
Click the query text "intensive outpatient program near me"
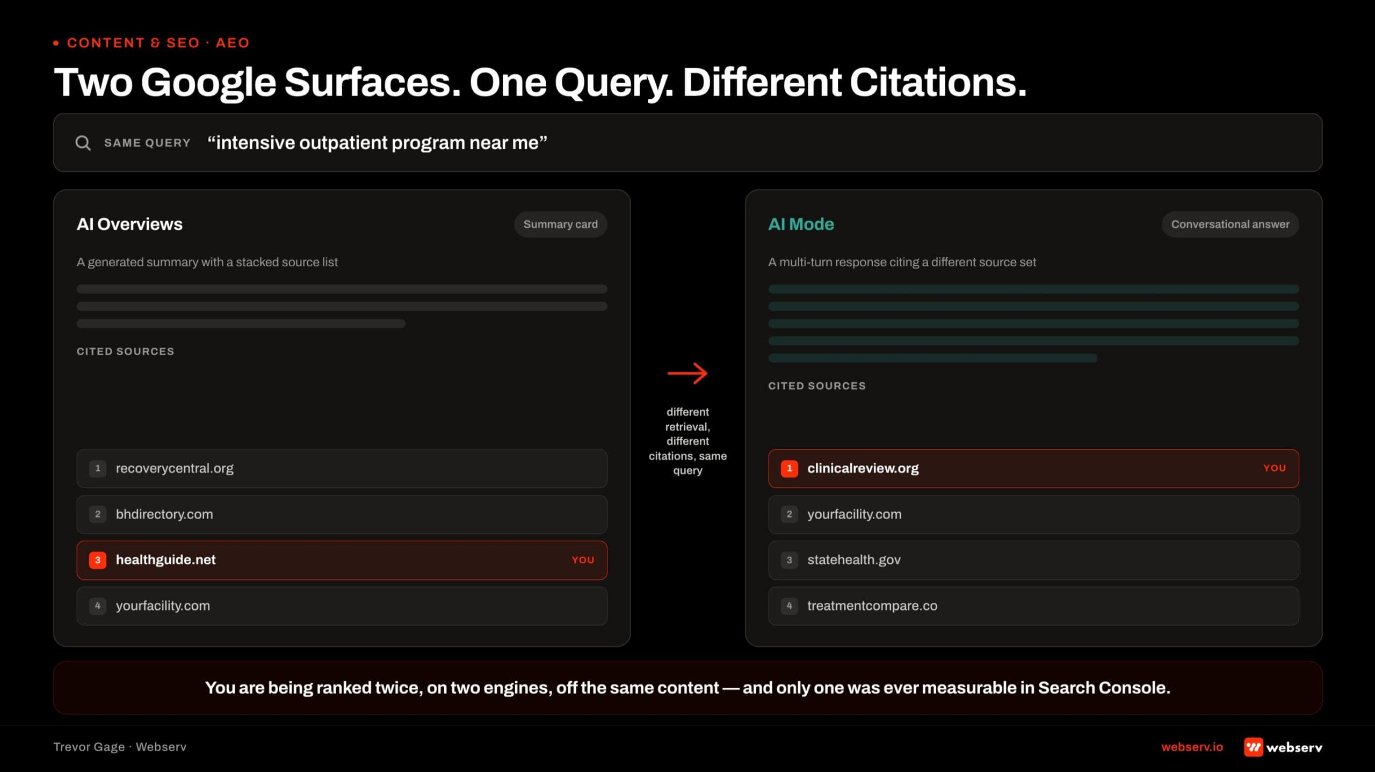click(x=377, y=143)
